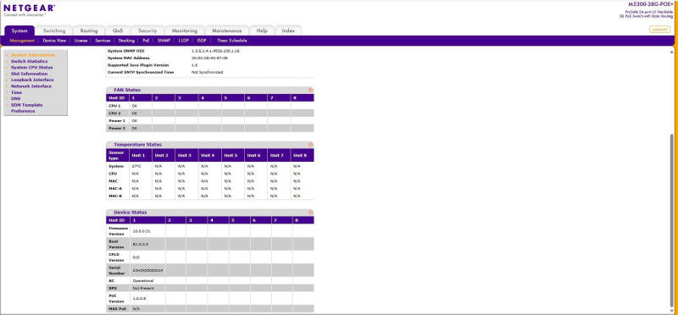Go to the Security tab
This screenshot has height=315, width=678.
[x=147, y=30]
